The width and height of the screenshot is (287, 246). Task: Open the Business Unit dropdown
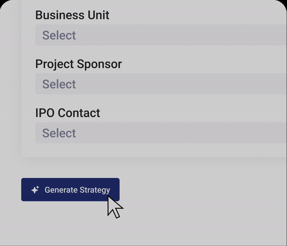[x=161, y=35]
